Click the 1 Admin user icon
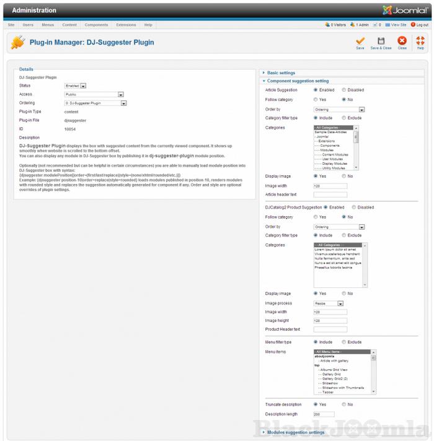The height and width of the screenshot is (441, 434). coord(353,25)
